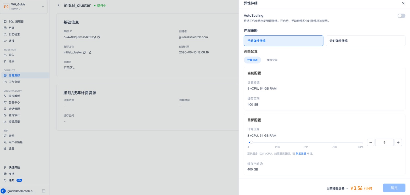Open 日志检索 search icon
The height and width of the screenshot is (195, 410).
pyautogui.click(x=5, y=34)
